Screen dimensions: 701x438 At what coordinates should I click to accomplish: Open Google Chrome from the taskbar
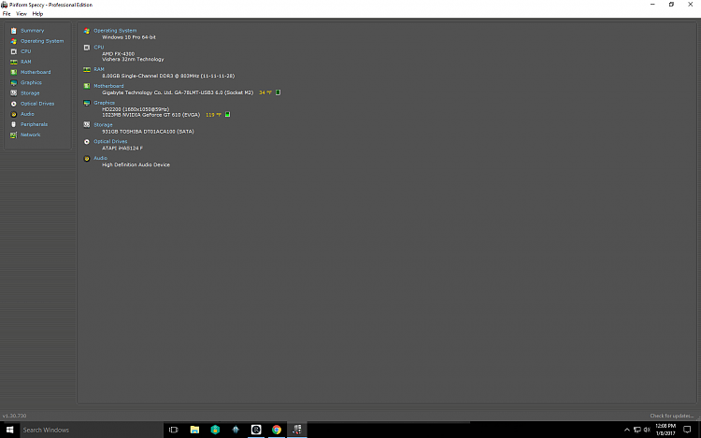pos(277,430)
